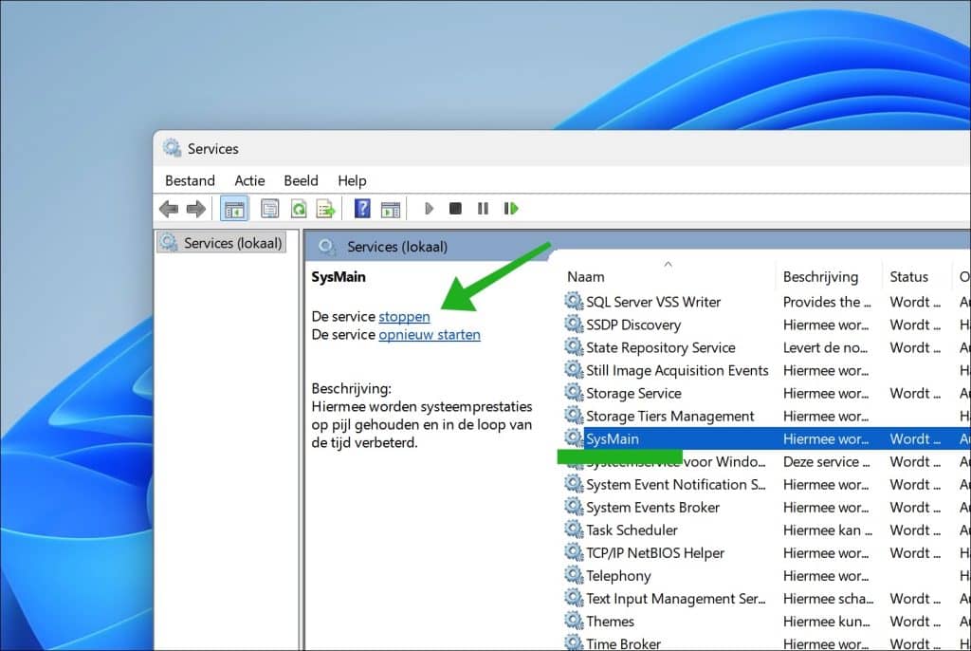Refresh the services list
The height and width of the screenshot is (651, 971).
[x=299, y=208]
